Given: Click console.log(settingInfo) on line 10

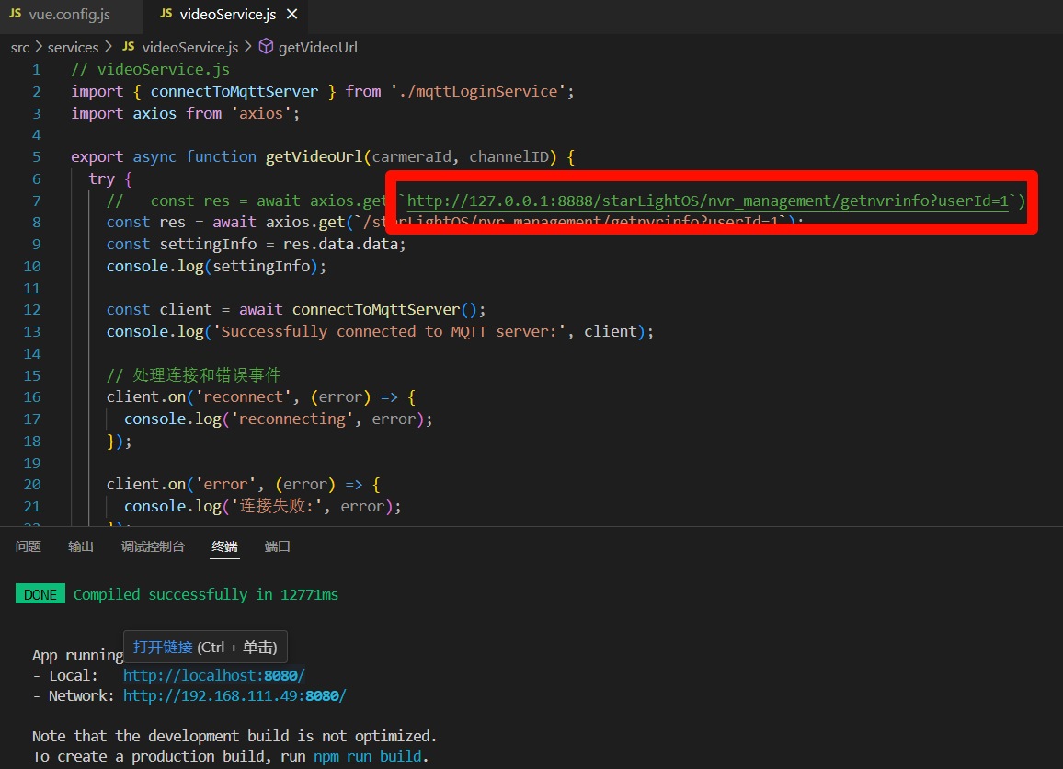Looking at the screenshot, I should point(216,267).
